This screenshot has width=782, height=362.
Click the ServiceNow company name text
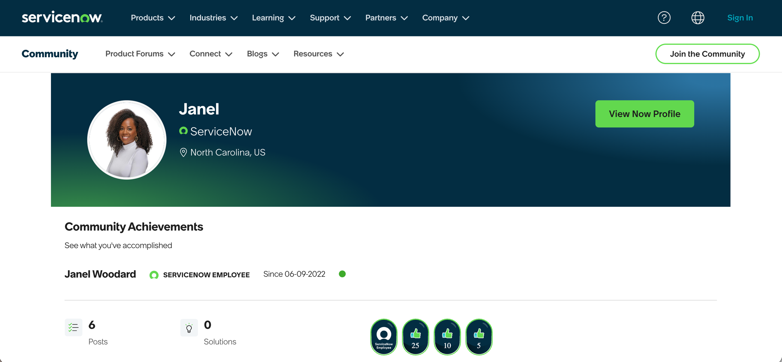(x=221, y=131)
